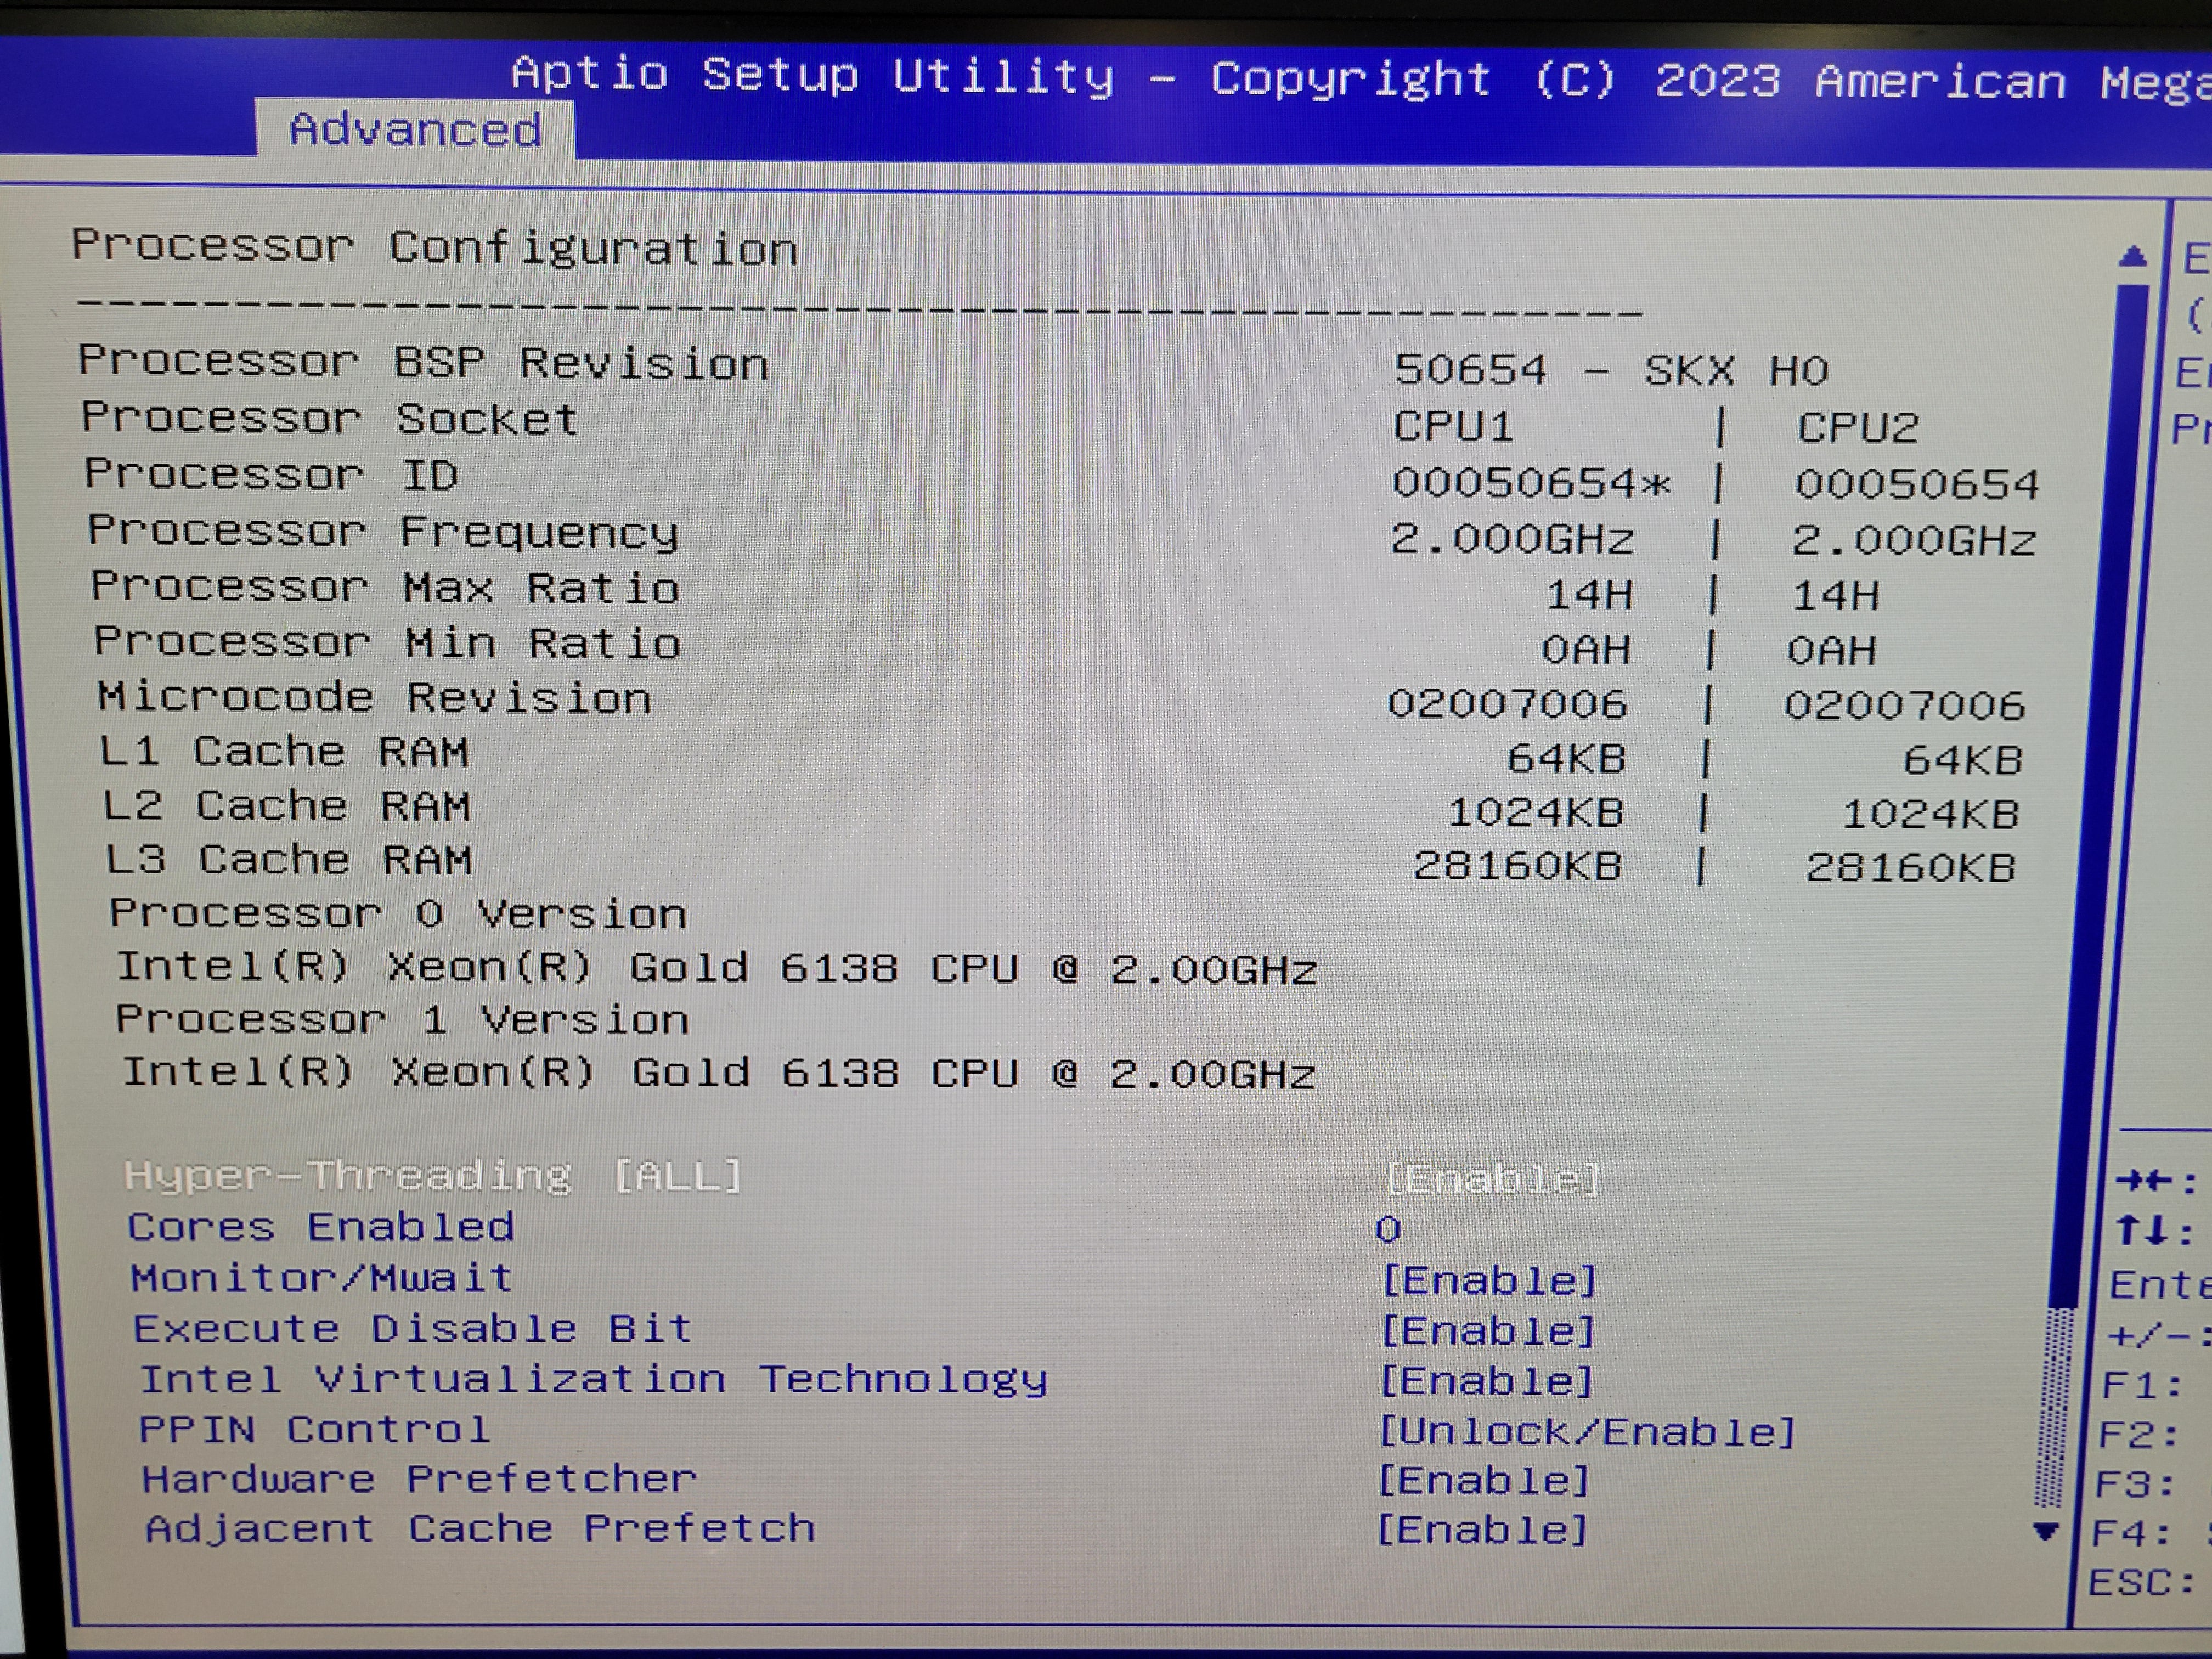The width and height of the screenshot is (2212, 1659).
Task: Click CPU1 processor ID 00050654*
Action: [x=1531, y=483]
